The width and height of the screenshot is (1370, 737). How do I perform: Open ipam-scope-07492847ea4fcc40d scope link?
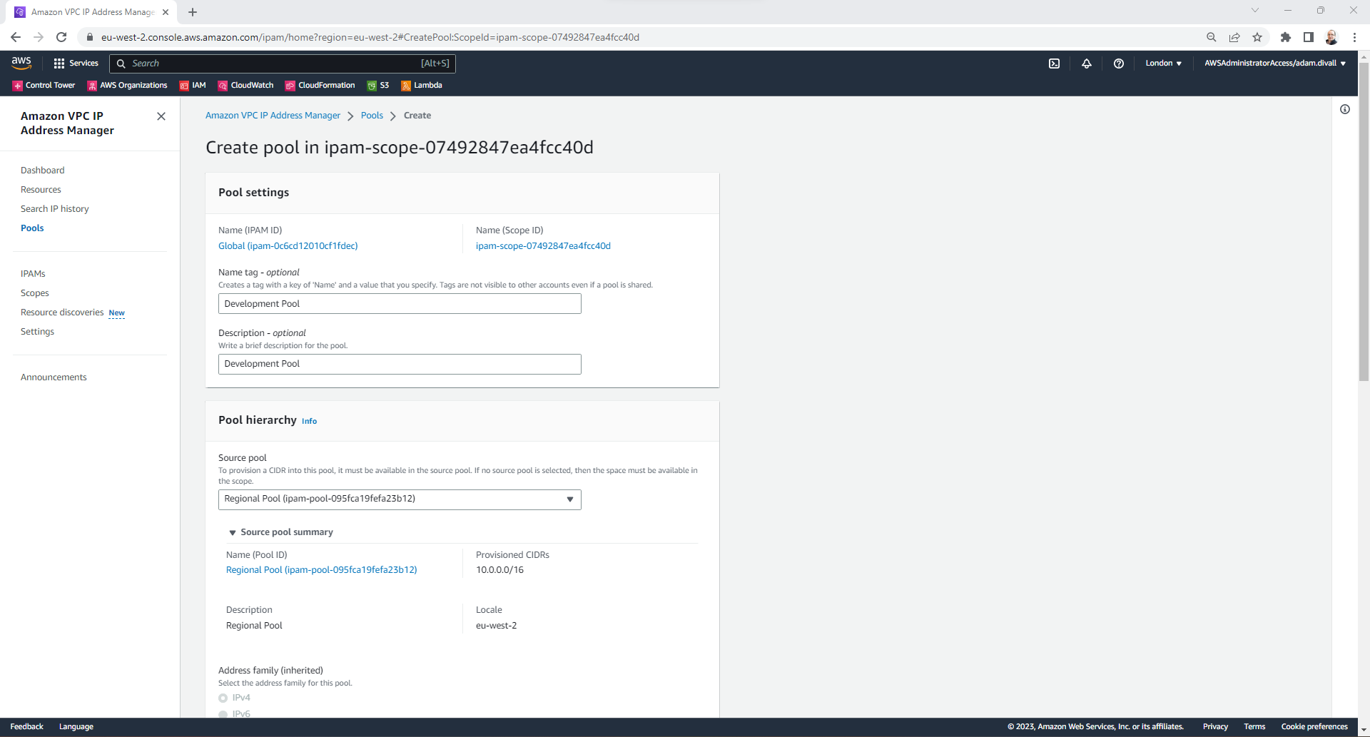pos(543,246)
